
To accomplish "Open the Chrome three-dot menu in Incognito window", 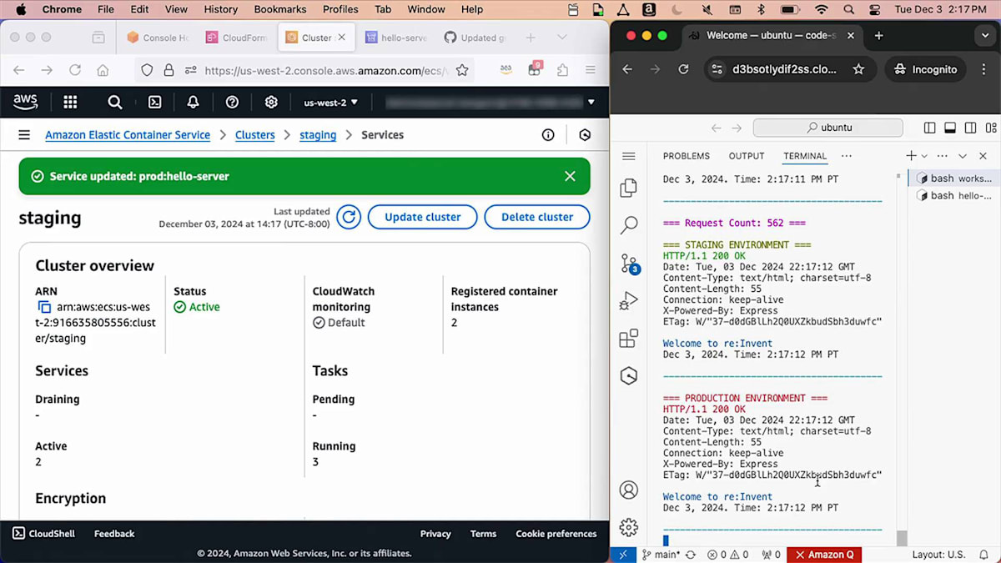I will pos(984,69).
